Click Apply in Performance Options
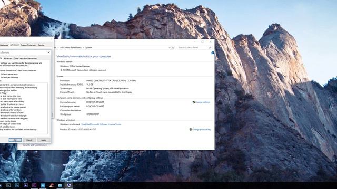Viewport: 337px width, 189px height. [x=43, y=140]
